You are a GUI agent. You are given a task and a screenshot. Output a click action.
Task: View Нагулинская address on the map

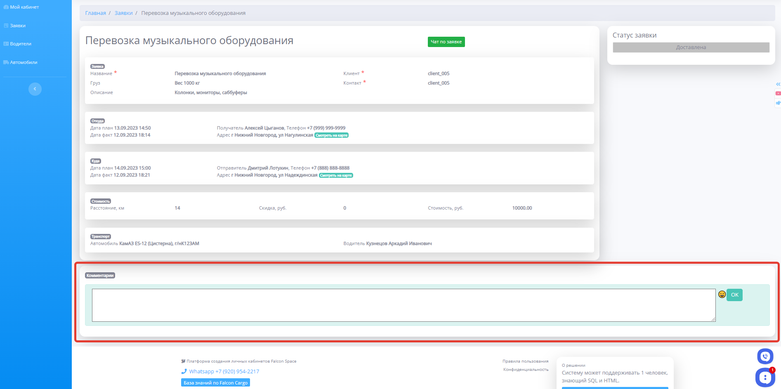click(x=331, y=135)
